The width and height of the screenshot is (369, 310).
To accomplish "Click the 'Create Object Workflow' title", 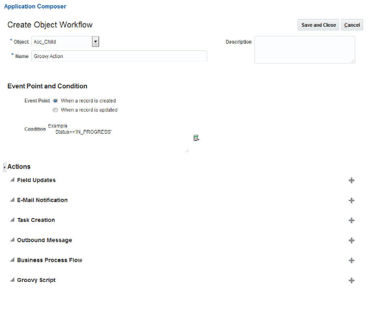I will [x=50, y=25].
